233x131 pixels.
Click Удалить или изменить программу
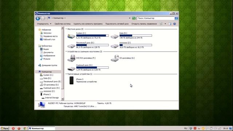pos(88,24)
